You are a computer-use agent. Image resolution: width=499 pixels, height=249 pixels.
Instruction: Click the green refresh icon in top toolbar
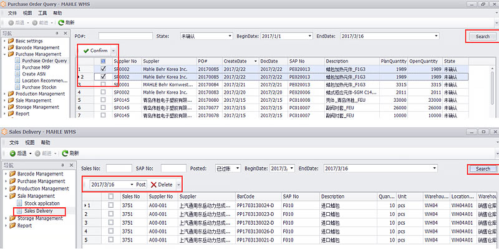click(x=61, y=22)
